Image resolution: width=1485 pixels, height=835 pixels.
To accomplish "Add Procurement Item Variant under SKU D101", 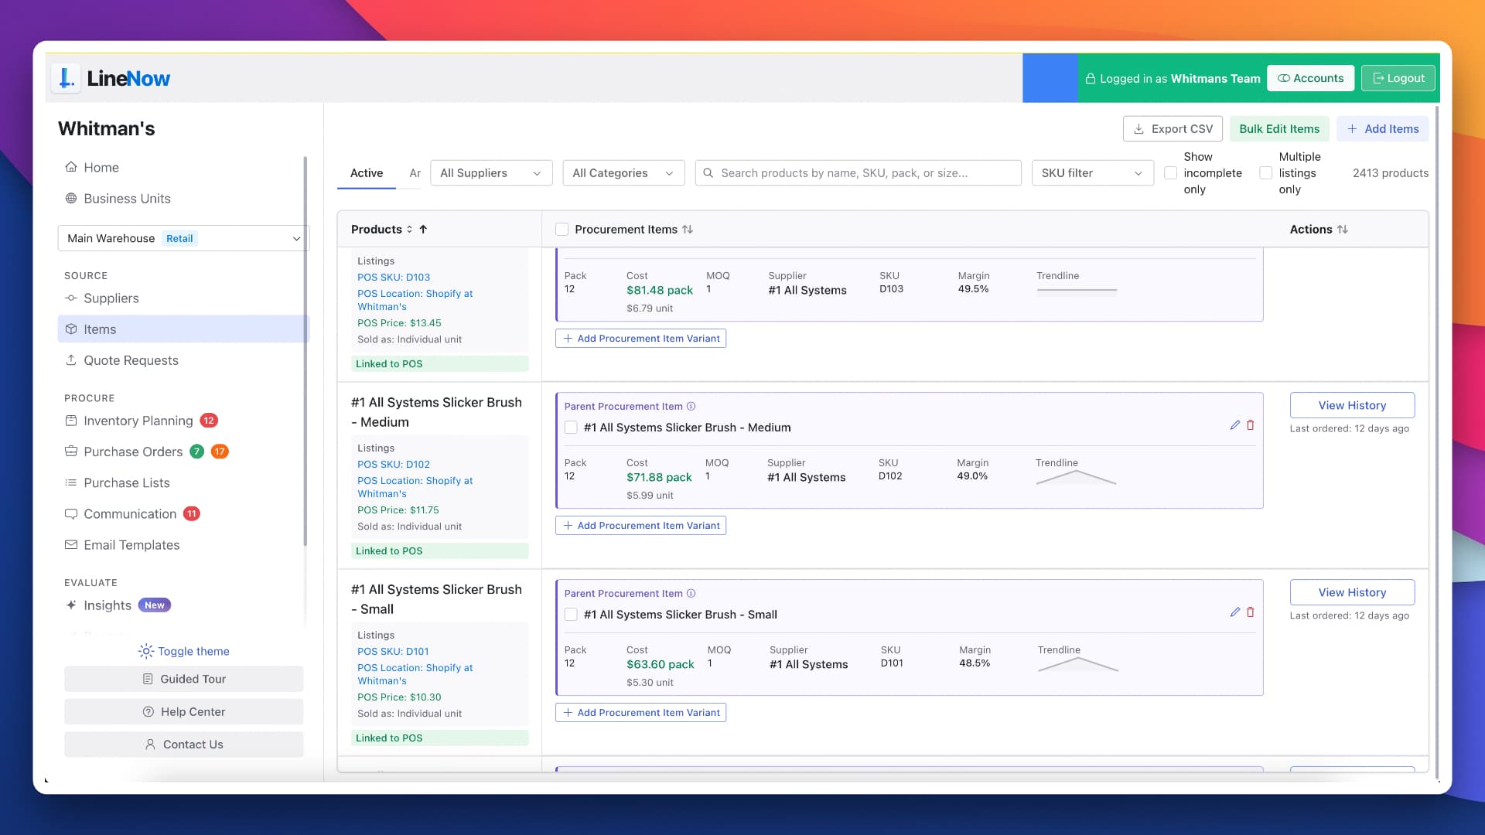I will point(640,713).
